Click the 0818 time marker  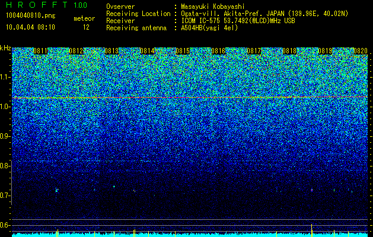pos(289,51)
